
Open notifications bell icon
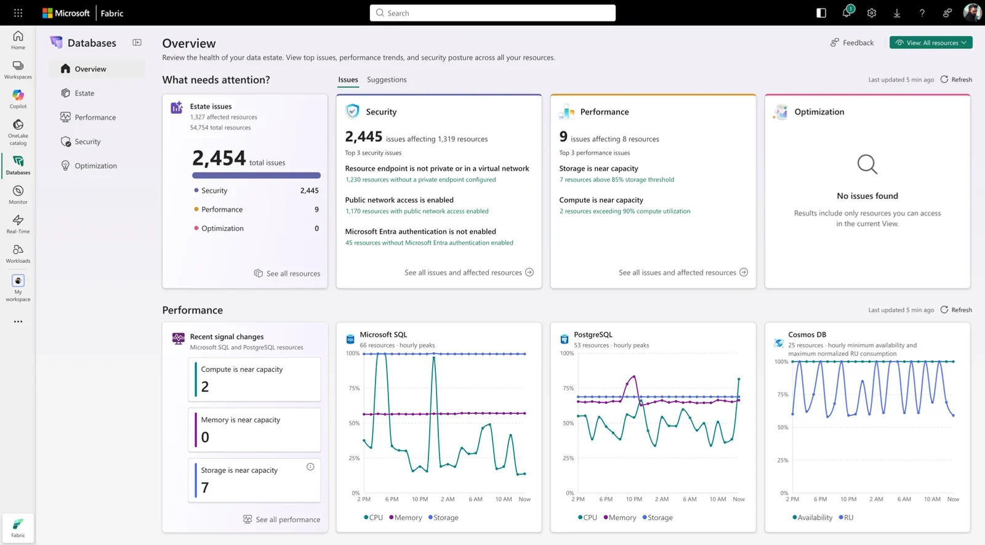(847, 12)
